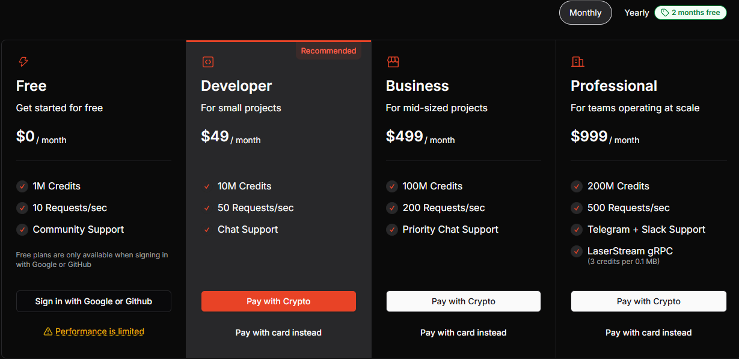Click the 2 months free badge
The height and width of the screenshot is (359, 739).
[x=690, y=13]
